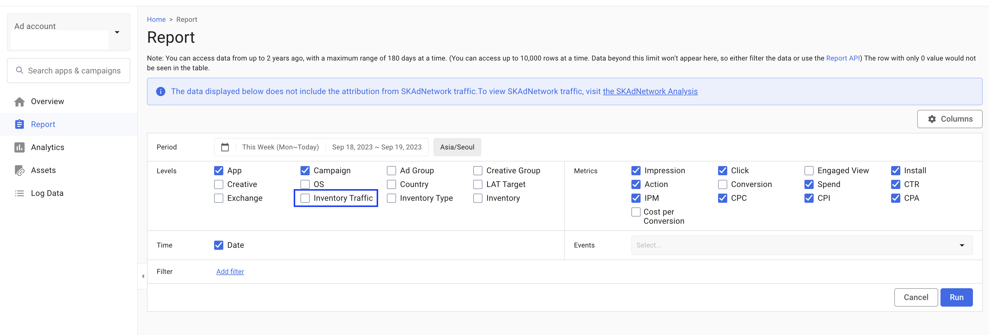Run the report

956,297
